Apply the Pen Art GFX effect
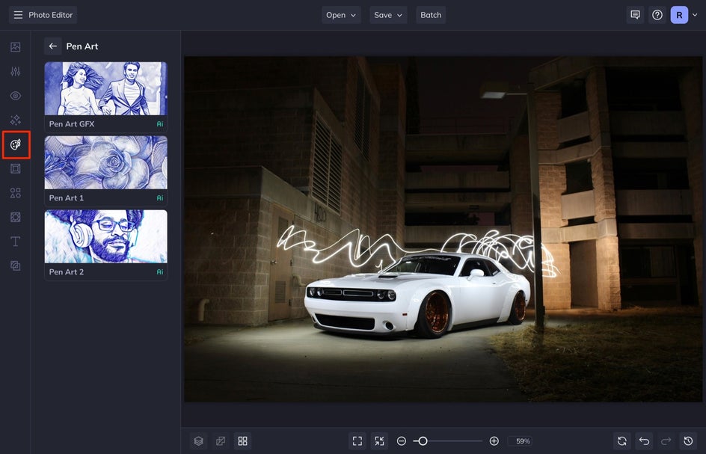706x454 pixels. click(105, 96)
